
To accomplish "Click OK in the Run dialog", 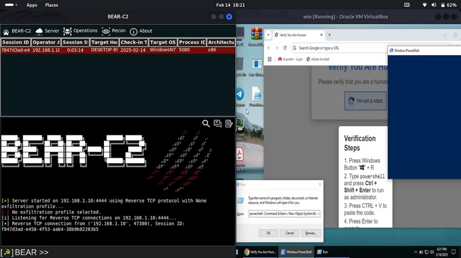I will (268, 233).
